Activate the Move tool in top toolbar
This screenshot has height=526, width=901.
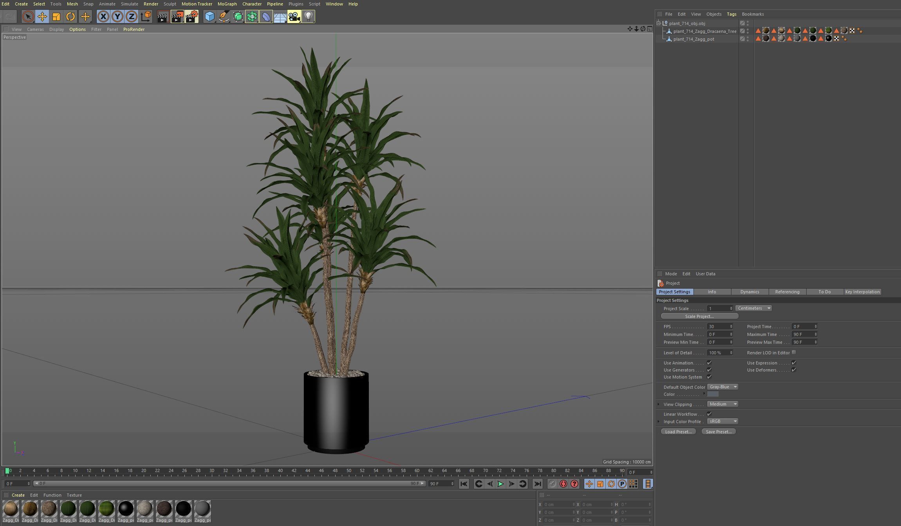(42, 16)
